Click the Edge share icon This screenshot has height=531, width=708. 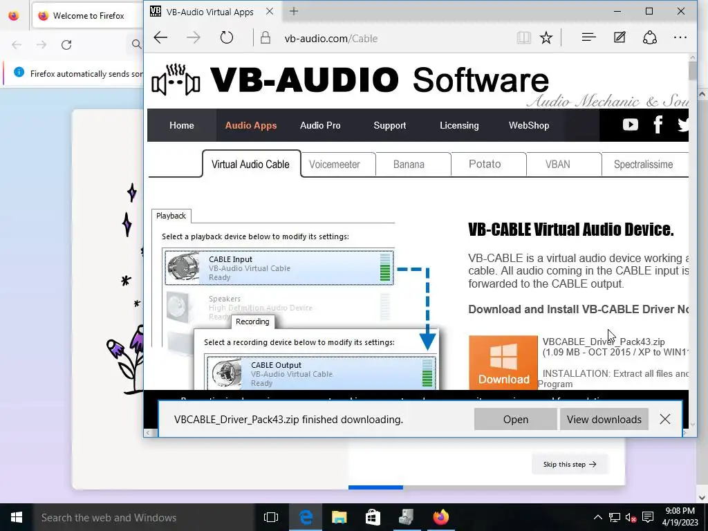(x=650, y=38)
